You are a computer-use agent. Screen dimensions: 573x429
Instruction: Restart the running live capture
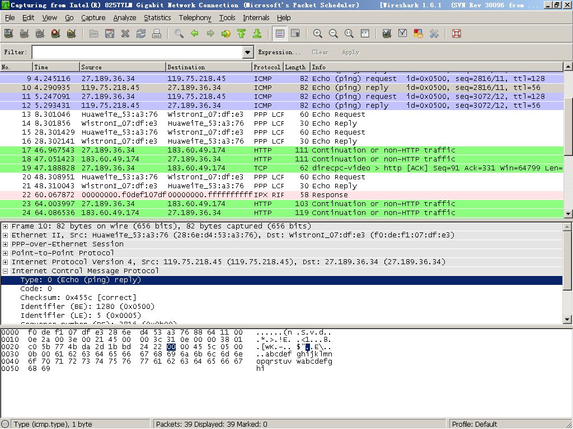pyautogui.click(x=72, y=34)
